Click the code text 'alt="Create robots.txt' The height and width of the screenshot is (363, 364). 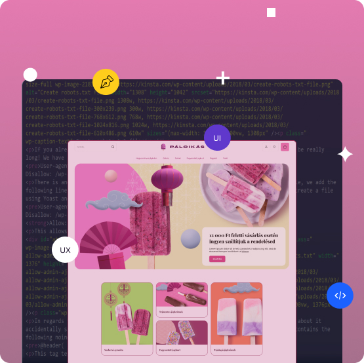58,92
